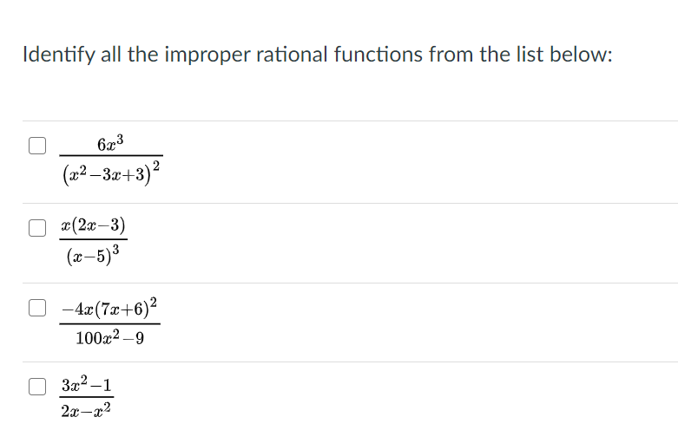The height and width of the screenshot is (443, 678).
Task: Click the numerator −4x(7x+6)² in third option
Action: point(109,308)
